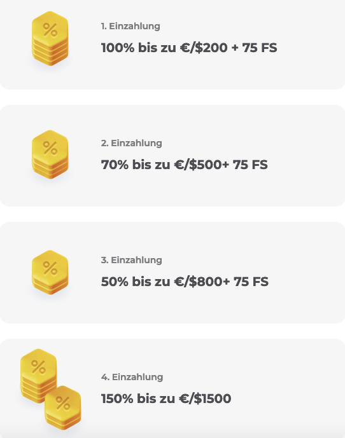
Task: Open the second deposit bonus card
Action: [x=172, y=156]
